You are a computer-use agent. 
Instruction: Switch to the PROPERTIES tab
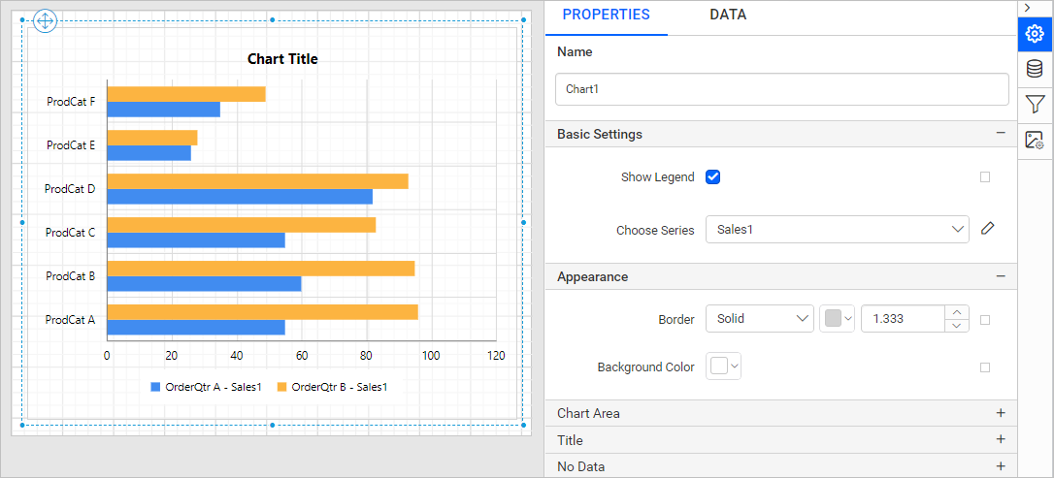(x=606, y=15)
